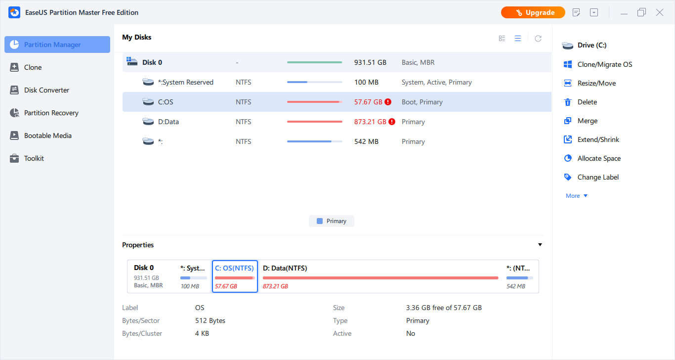Click the Partition Manager pie icon

(14, 45)
